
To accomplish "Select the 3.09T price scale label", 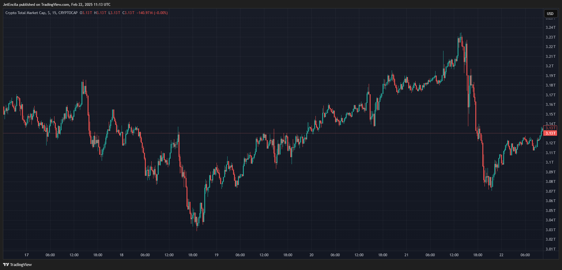I will [550, 172].
